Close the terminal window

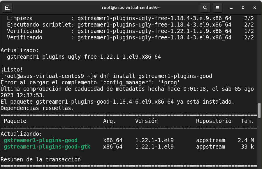(x=254, y=7)
